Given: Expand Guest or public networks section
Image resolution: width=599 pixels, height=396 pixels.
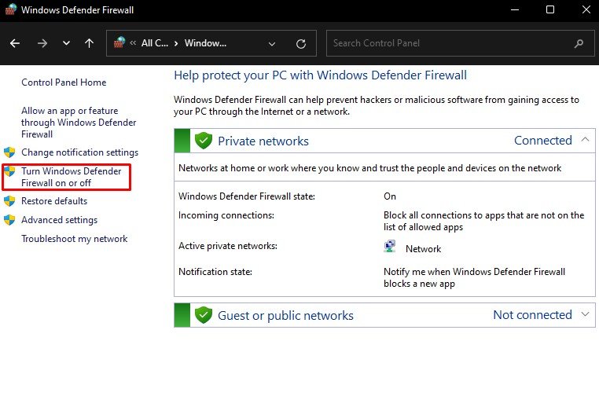Looking at the screenshot, I should point(585,314).
